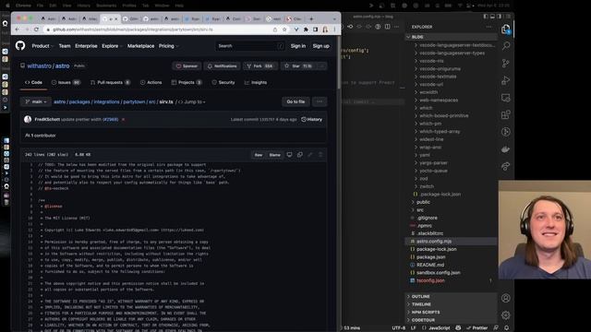Open Accounts icon in VS Code activity bar

[x=506, y=298]
